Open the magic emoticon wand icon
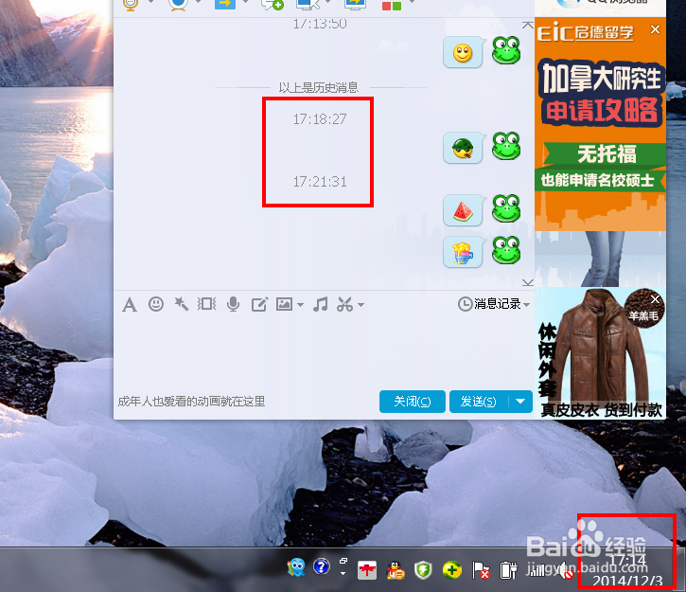This screenshot has height=592, width=686. point(181,303)
